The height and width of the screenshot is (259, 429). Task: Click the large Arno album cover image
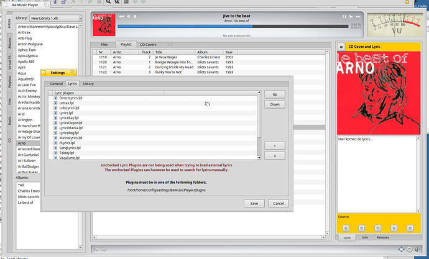point(379,93)
